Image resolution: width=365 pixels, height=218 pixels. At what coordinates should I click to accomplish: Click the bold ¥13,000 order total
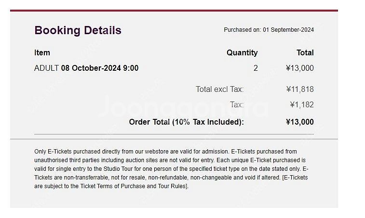pos(300,122)
